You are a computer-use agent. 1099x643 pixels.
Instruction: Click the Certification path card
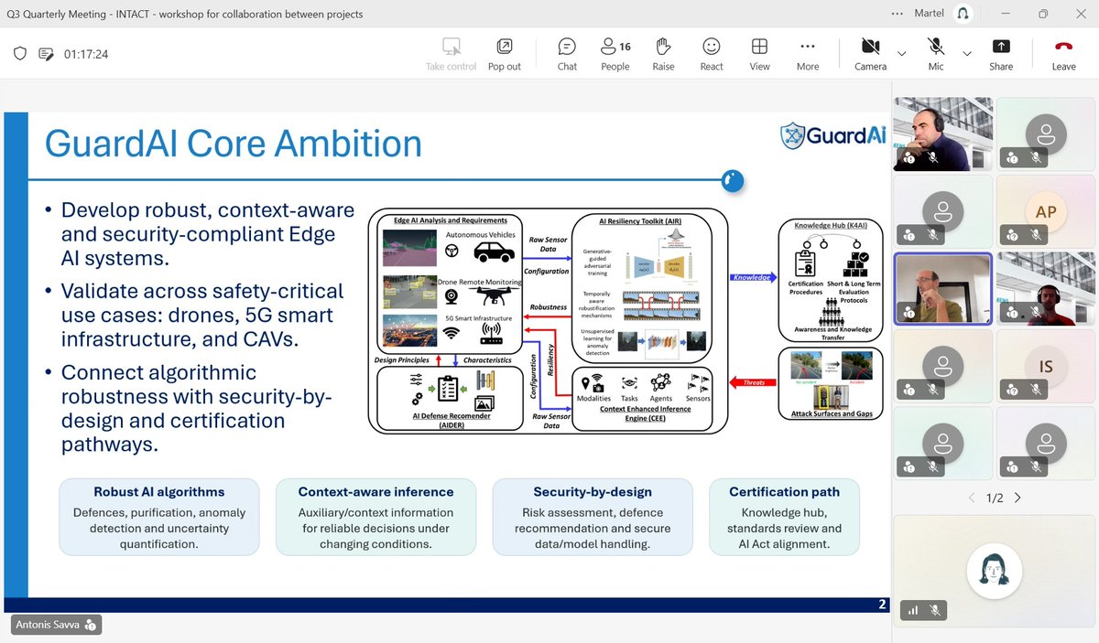point(784,517)
